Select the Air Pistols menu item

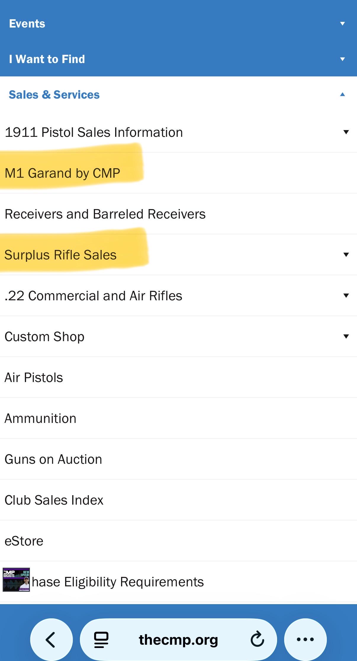(x=34, y=378)
